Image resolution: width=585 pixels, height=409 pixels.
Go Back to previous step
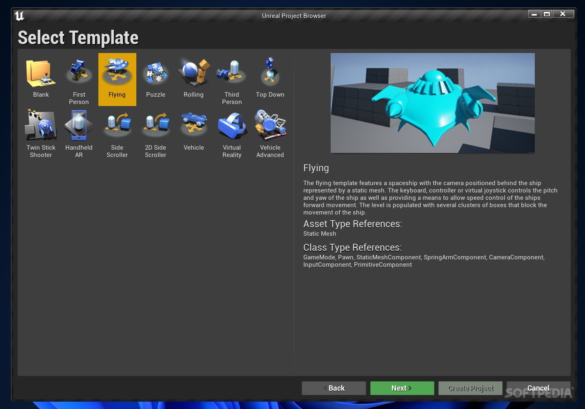click(334, 388)
